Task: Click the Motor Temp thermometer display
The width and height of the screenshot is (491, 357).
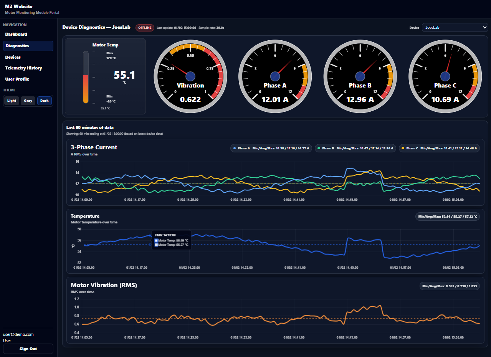Action: tap(105, 76)
